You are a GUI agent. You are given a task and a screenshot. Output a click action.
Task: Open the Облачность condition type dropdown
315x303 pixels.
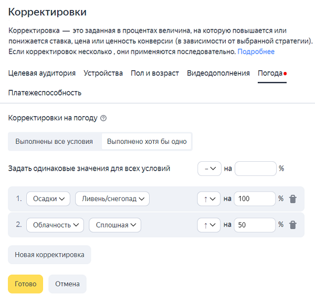55,225
